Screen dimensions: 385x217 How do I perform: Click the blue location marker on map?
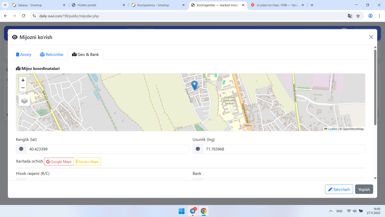pyautogui.click(x=195, y=85)
